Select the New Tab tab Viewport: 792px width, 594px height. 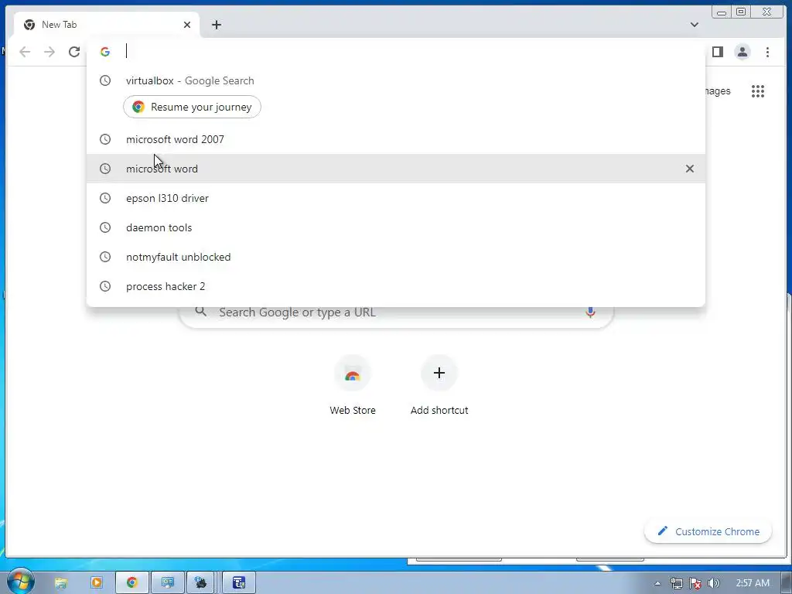(106, 25)
